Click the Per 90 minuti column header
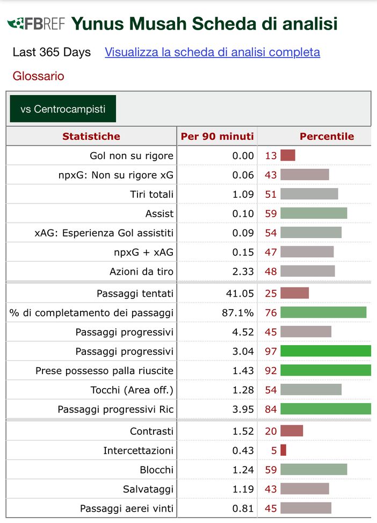The image size is (377, 523). coord(217,137)
